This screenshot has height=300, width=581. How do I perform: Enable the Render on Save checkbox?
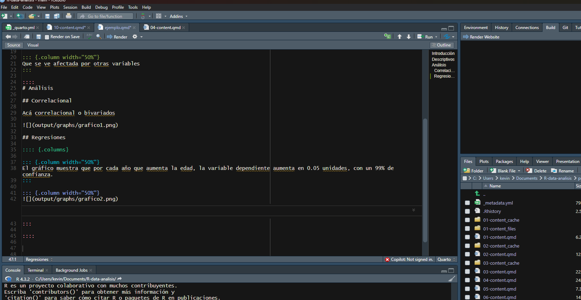(x=47, y=37)
